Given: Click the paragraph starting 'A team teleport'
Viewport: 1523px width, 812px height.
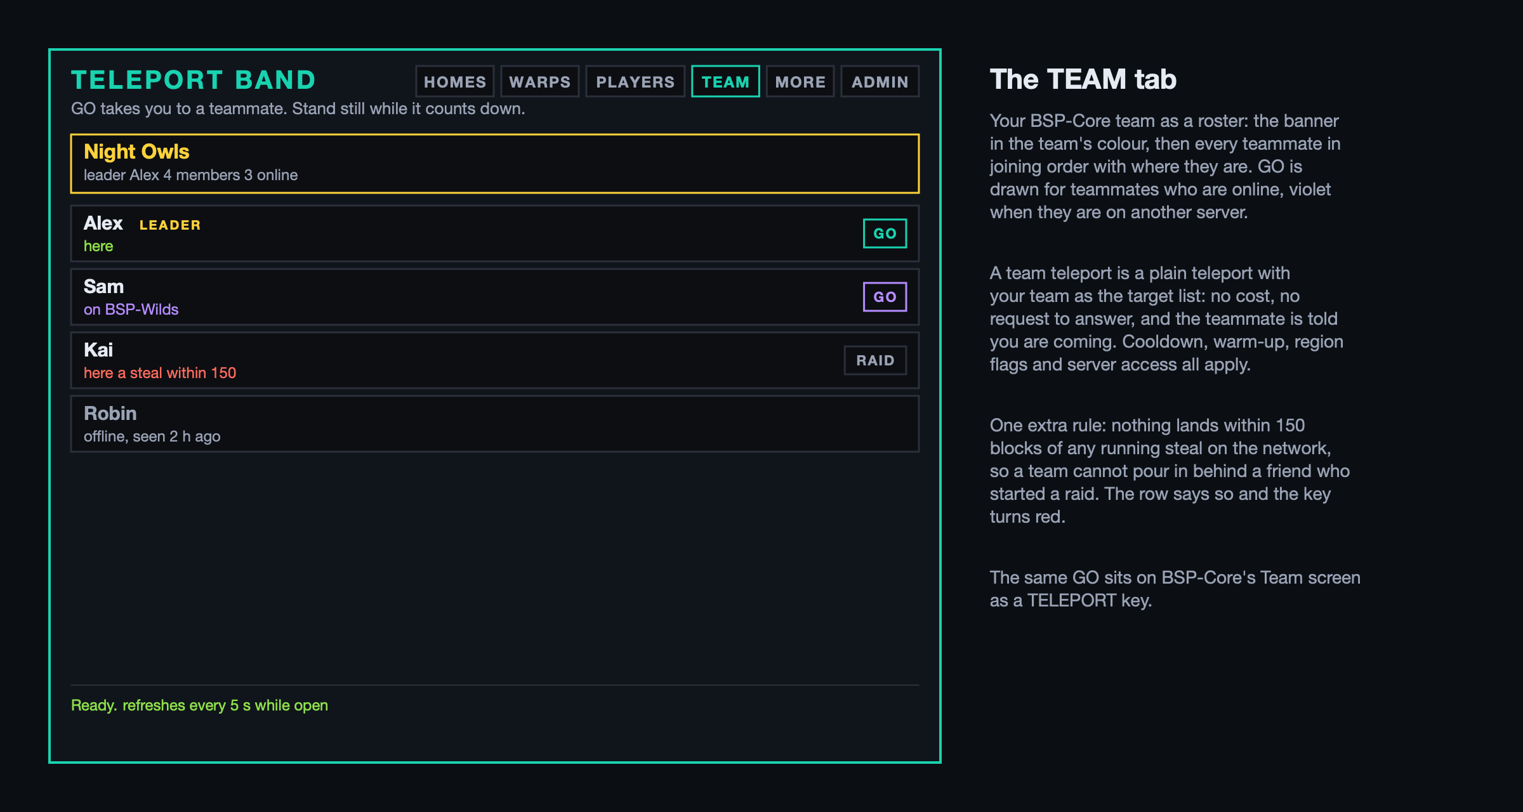Looking at the screenshot, I should click(x=1166, y=318).
